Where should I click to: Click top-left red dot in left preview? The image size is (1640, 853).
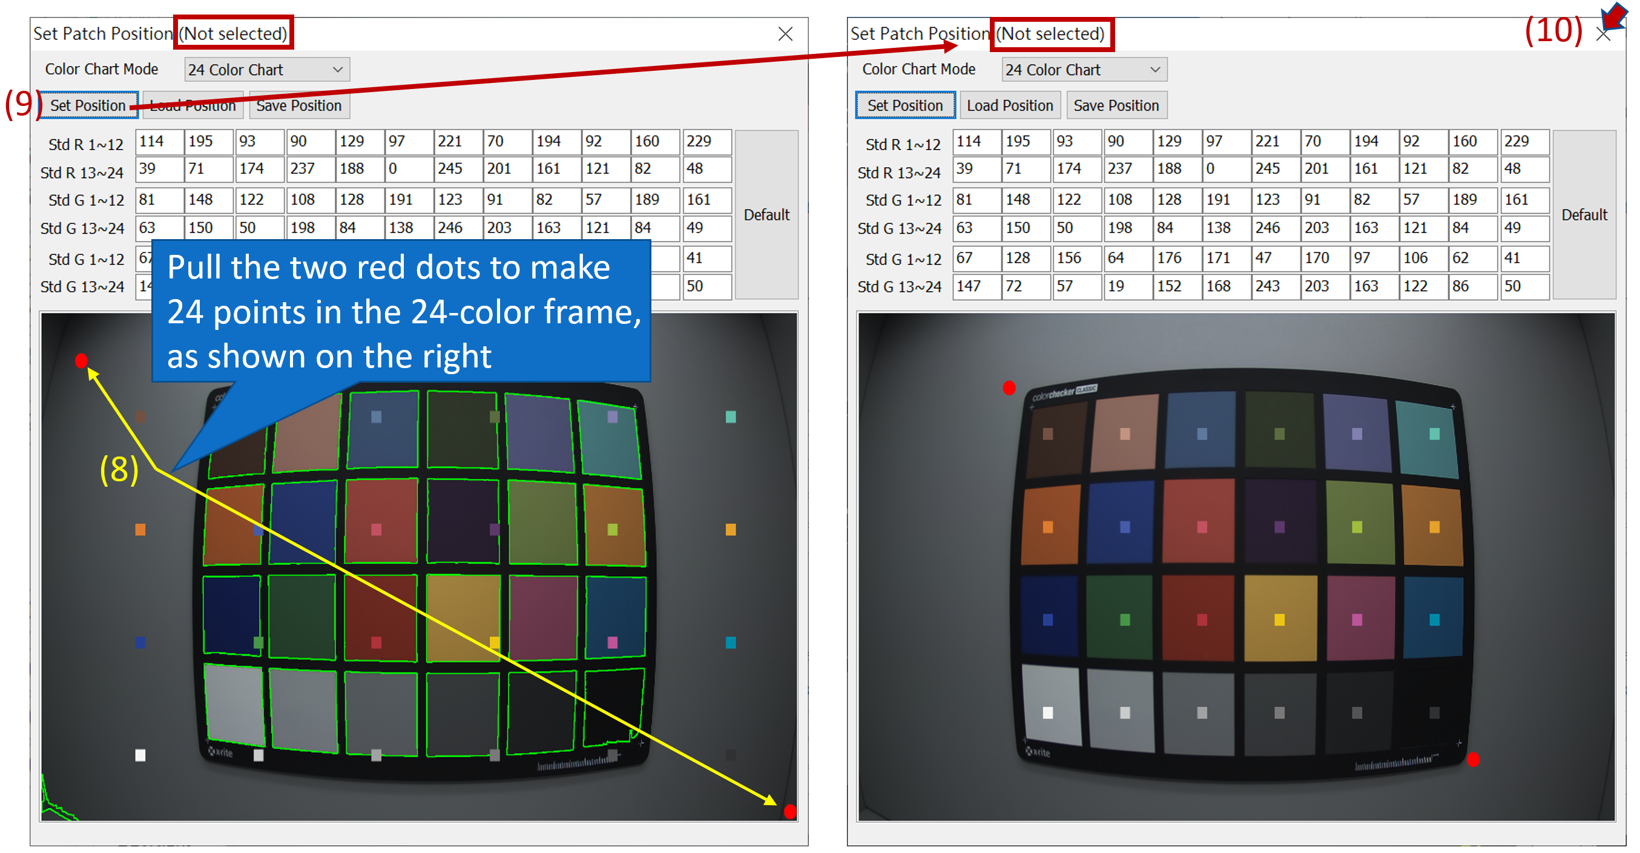(x=81, y=361)
